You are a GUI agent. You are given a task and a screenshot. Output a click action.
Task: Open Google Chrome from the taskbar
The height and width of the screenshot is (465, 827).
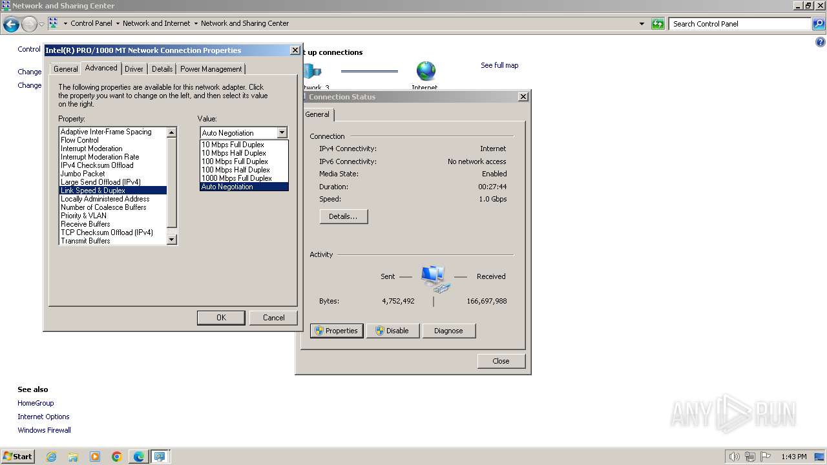pos(117,457)
